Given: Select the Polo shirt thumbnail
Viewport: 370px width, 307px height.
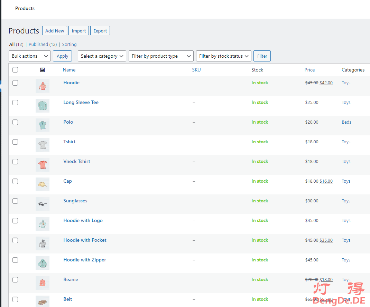Looking at the screenshot, I should tap(43, 125).
